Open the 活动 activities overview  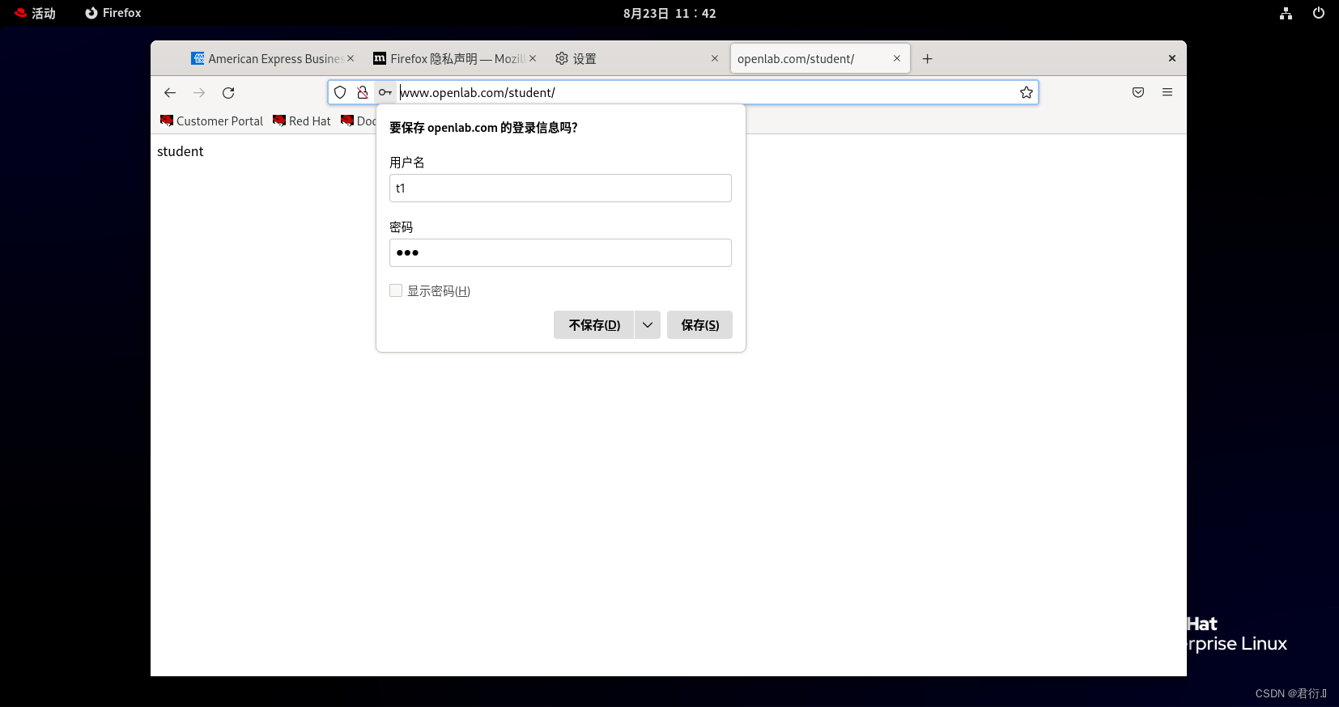[35, 13]
